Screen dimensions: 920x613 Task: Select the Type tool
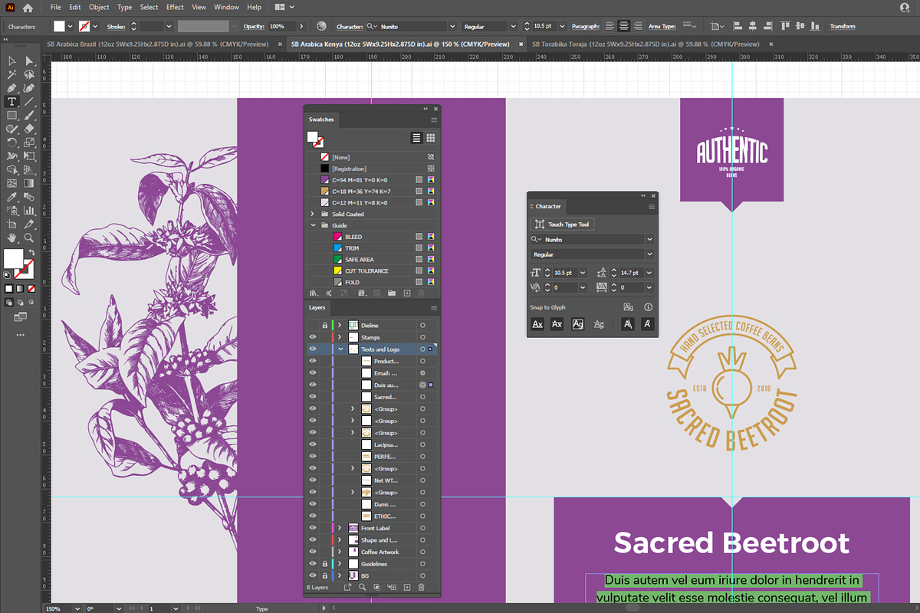pos(12,102)
